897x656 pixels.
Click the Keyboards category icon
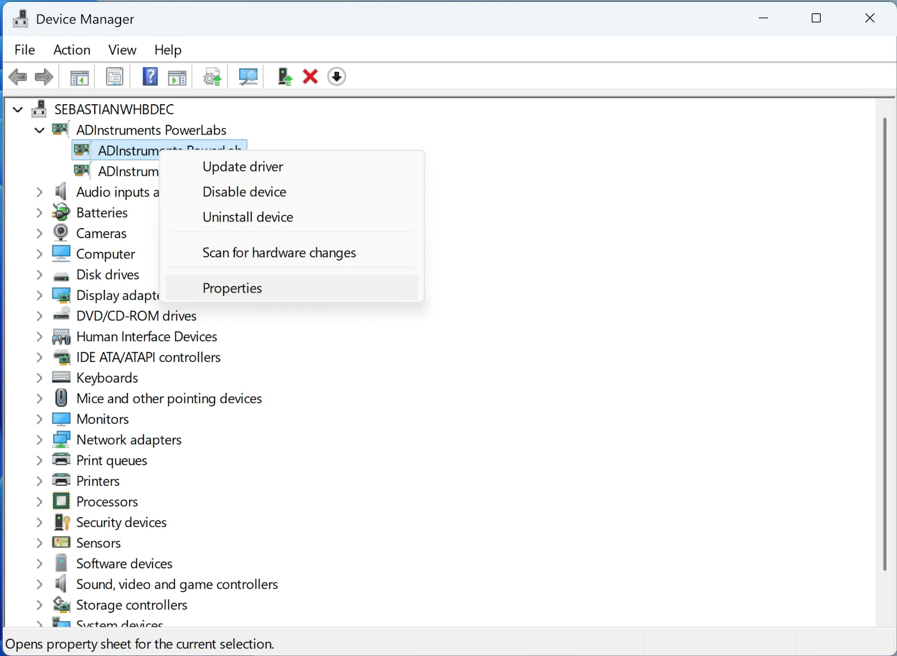pos(61,378)
